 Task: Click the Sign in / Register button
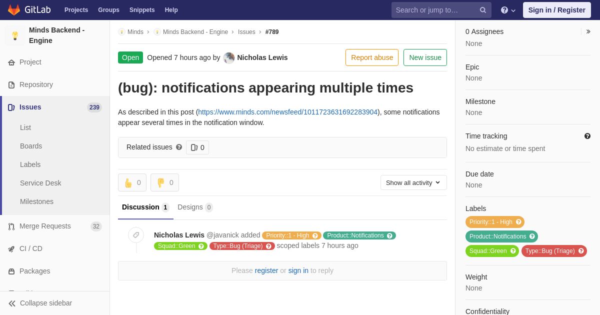pos(557,10)
